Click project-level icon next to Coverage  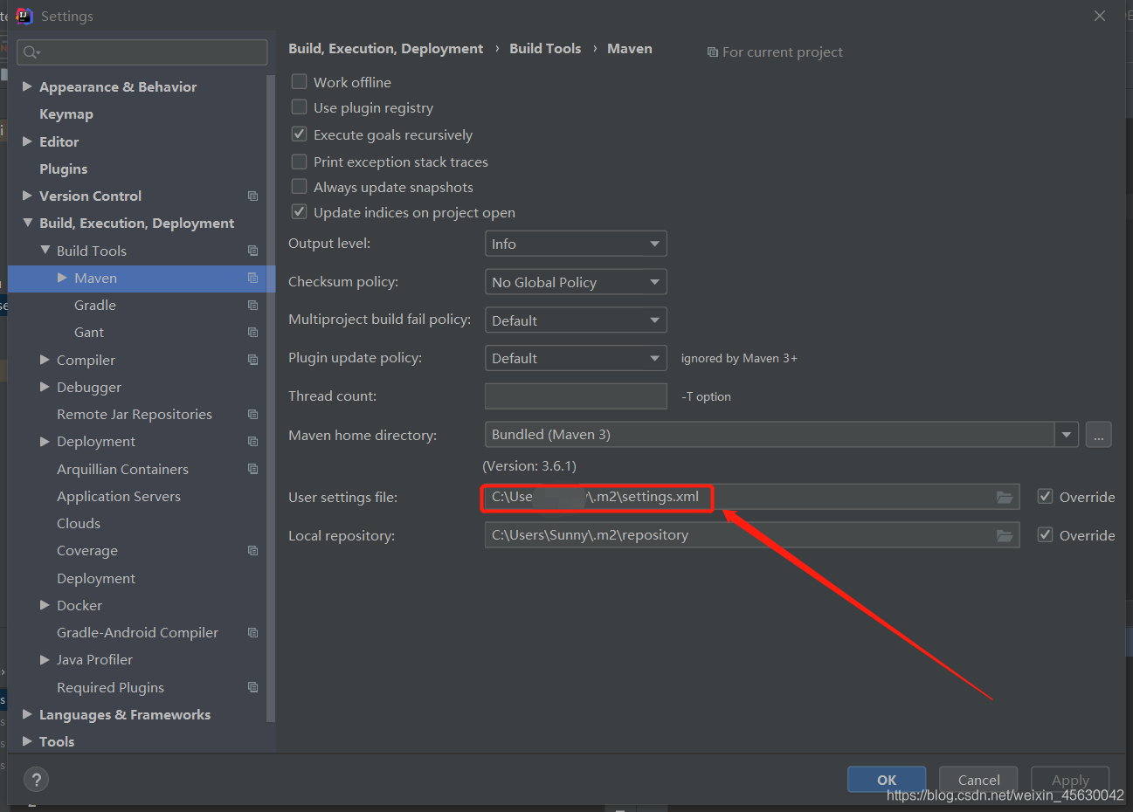252,551
